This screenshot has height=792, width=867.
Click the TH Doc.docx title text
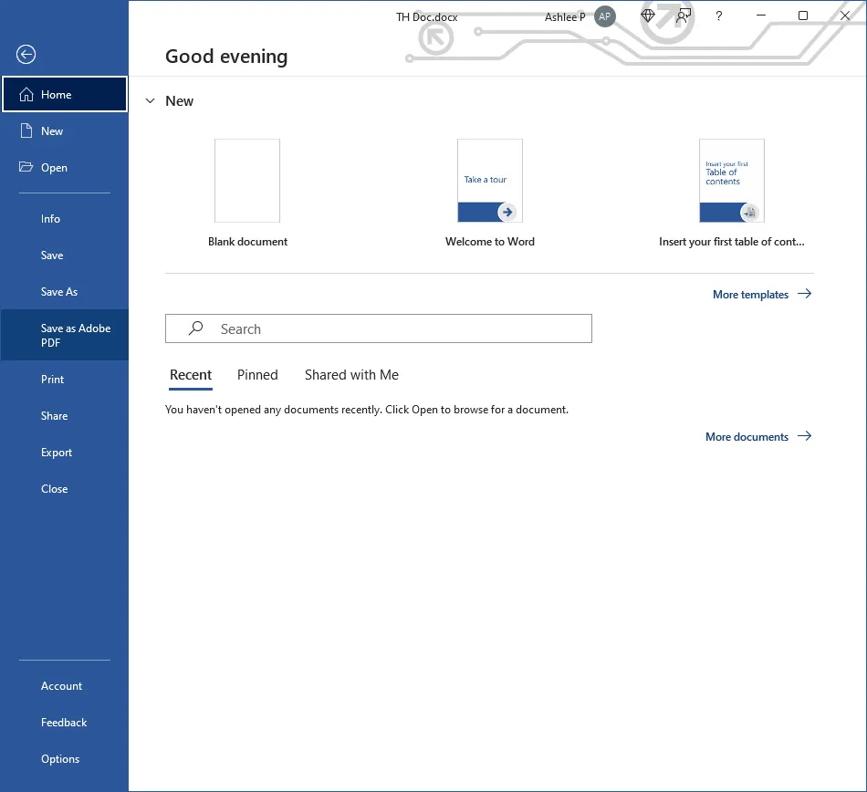click(427, 17)
